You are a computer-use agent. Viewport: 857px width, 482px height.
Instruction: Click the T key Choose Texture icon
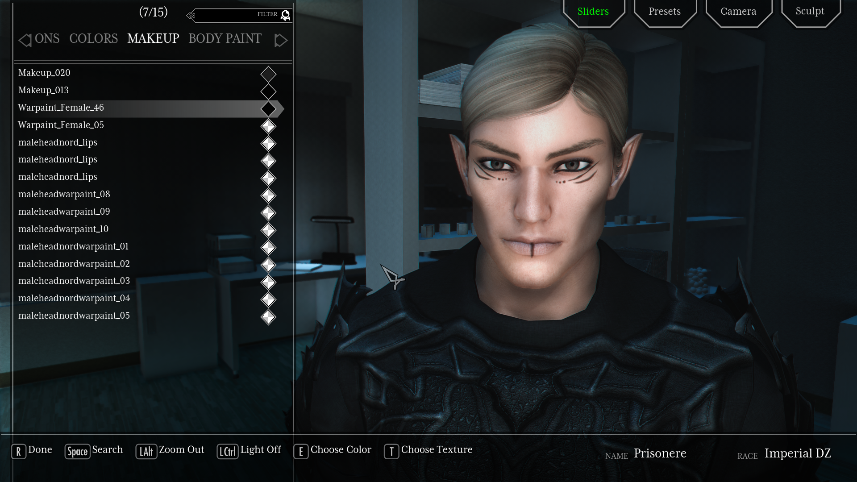(x=391, y=452)
